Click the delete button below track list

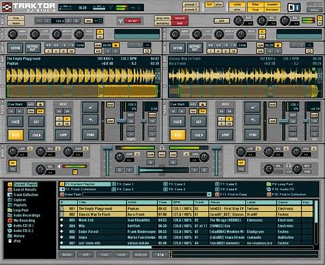coord(67,254)
